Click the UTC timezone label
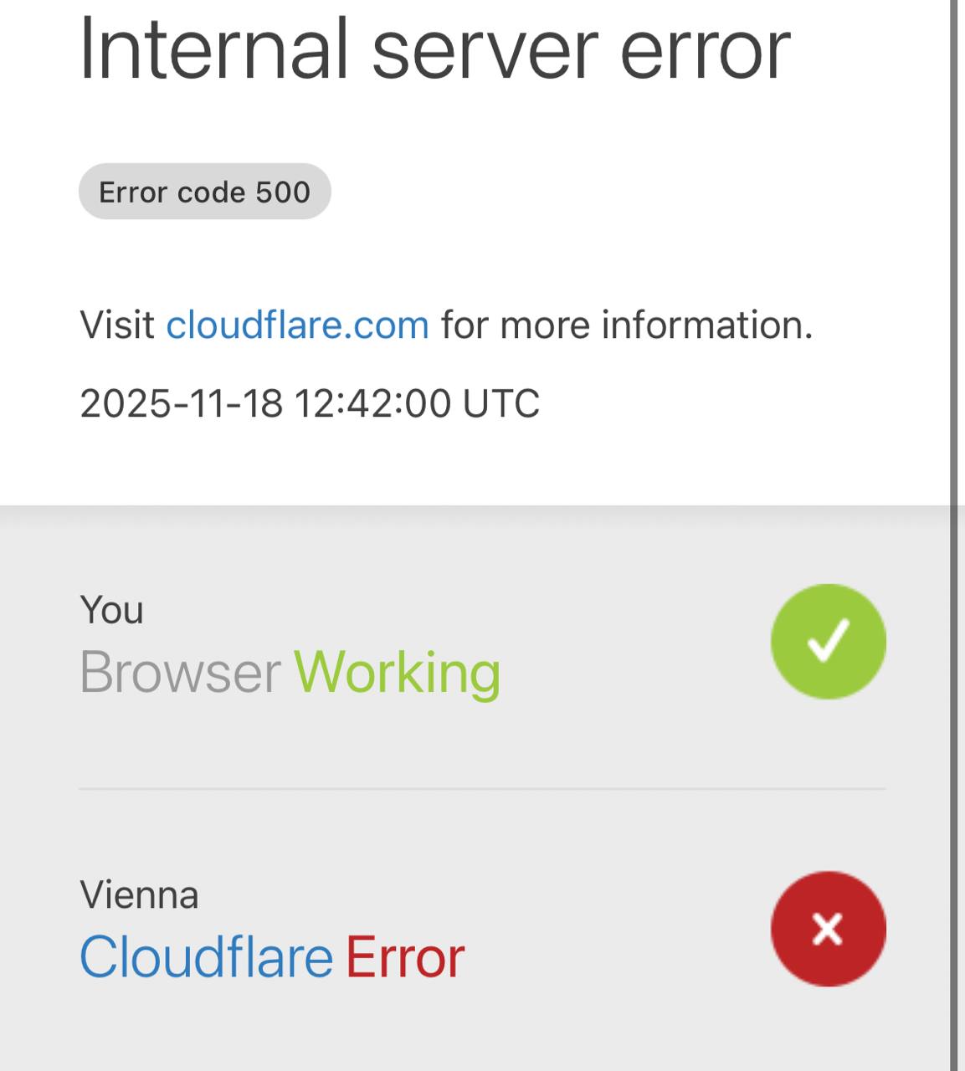The height and width of the screenshot is (1071, 965). point(500,403)
